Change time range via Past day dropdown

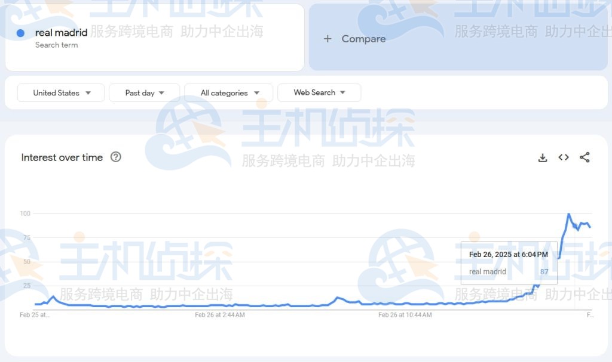(x=144, y=92)
